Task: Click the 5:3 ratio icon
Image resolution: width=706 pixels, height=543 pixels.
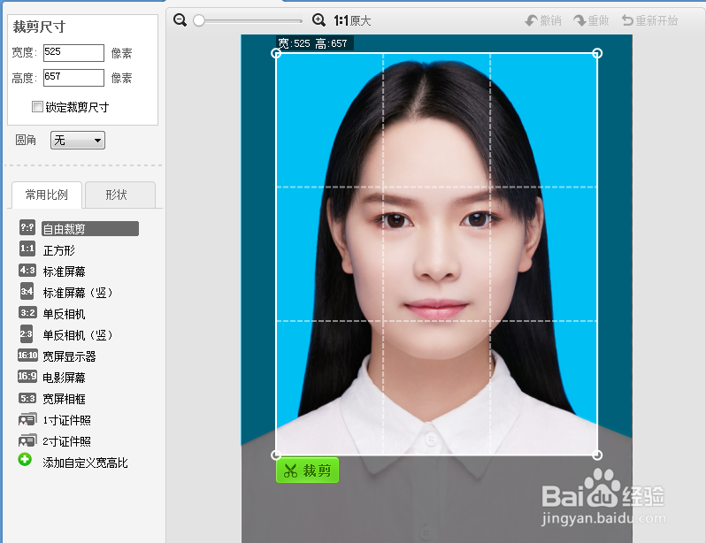Action: click(27, 398)
